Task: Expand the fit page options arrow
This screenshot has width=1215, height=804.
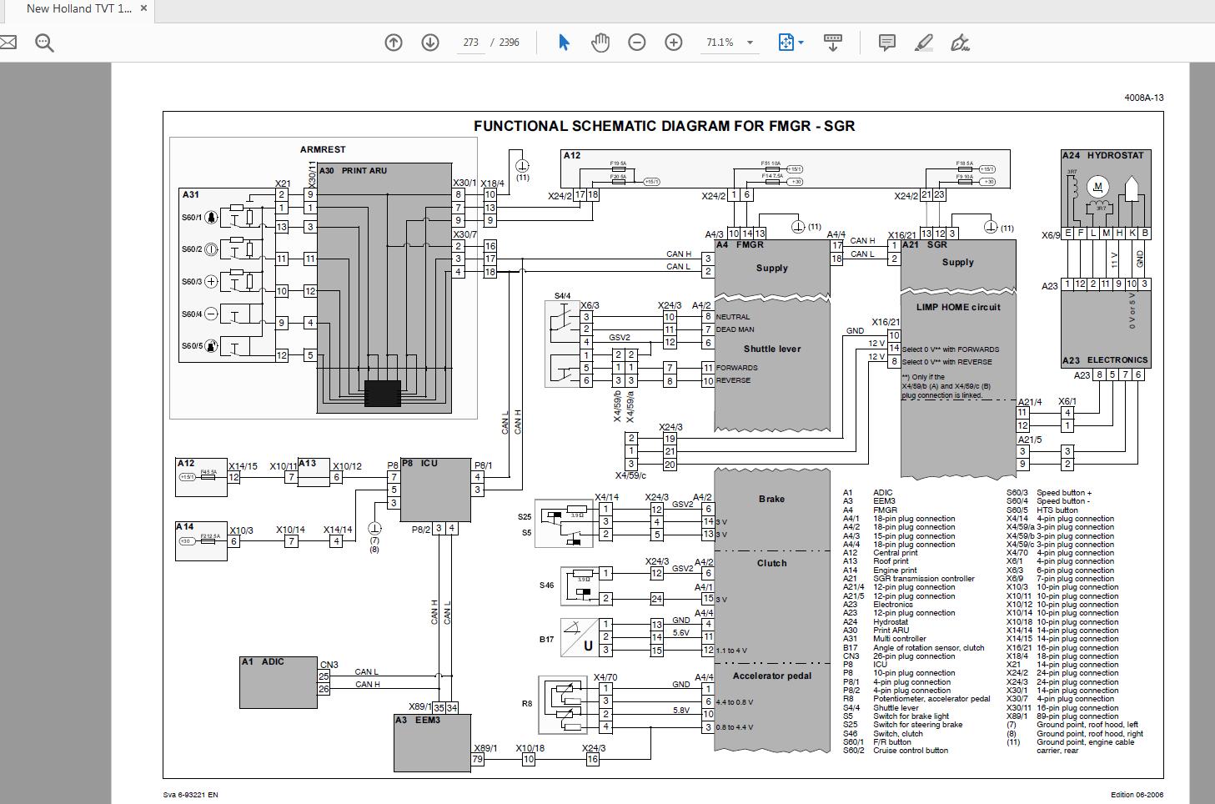Action: 801,43
